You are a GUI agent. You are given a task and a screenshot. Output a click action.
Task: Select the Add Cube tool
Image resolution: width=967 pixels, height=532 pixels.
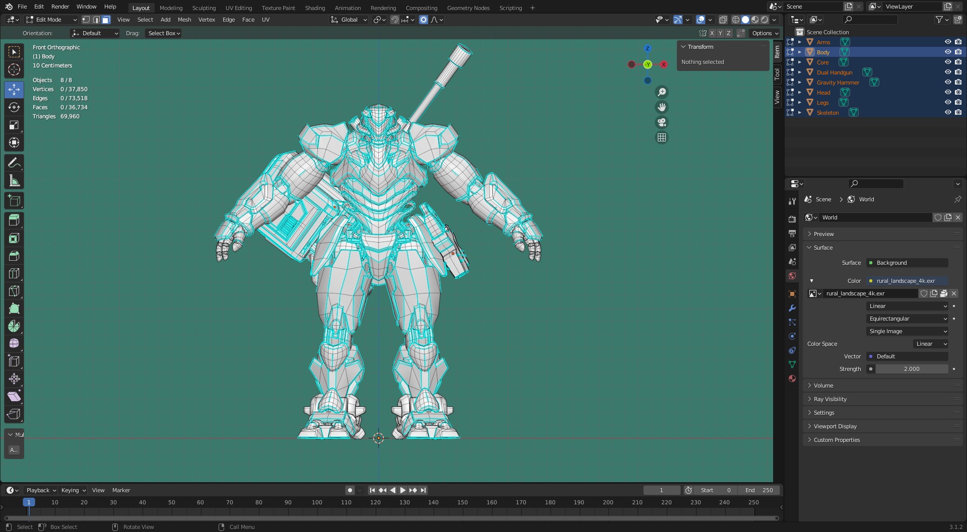(x=14, y=200)
